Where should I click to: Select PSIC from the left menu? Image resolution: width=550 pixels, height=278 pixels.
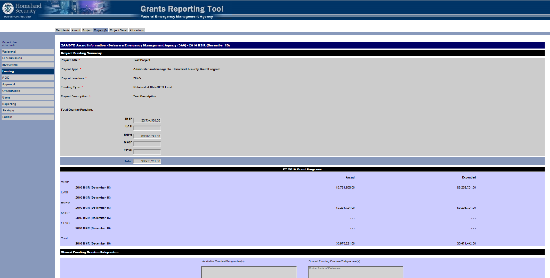tap(27, 78)
